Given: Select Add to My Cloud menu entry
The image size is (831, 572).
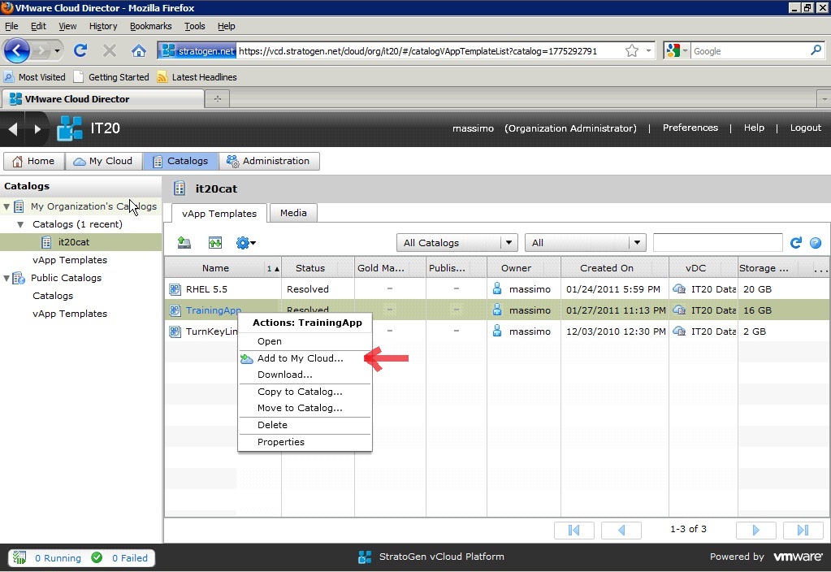Looking at the screenshot, I should [305, 358].
